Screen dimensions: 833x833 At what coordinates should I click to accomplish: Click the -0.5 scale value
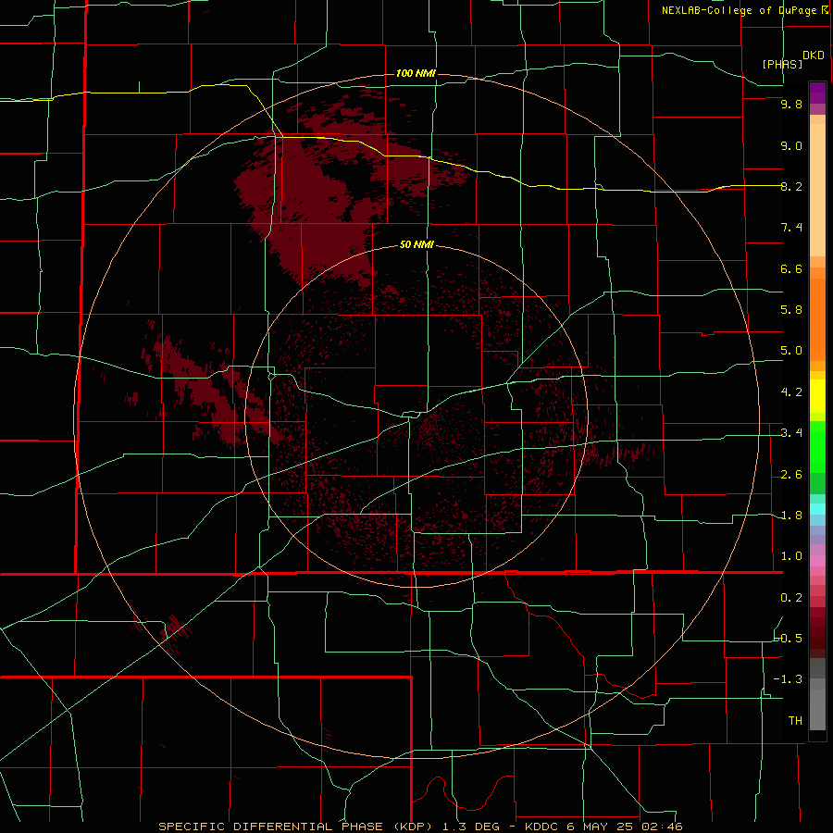[x=788, y=638]
